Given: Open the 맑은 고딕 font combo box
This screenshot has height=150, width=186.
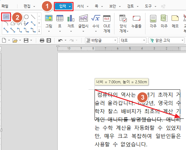Looking at the screenshot, I should 166,40.
